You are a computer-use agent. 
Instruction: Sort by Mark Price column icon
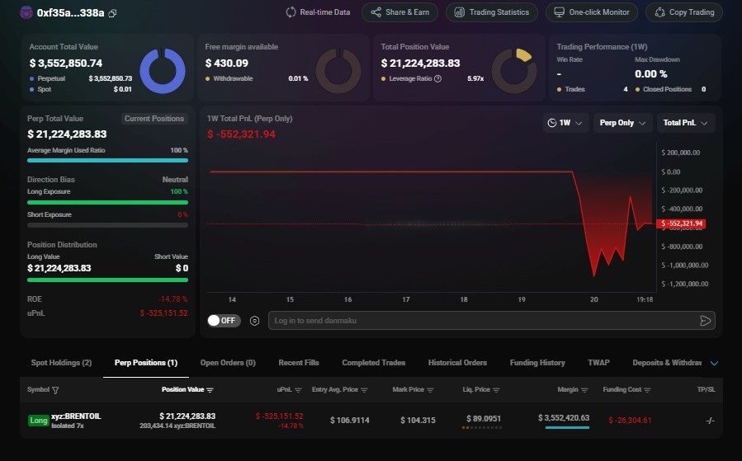point(430,390)
